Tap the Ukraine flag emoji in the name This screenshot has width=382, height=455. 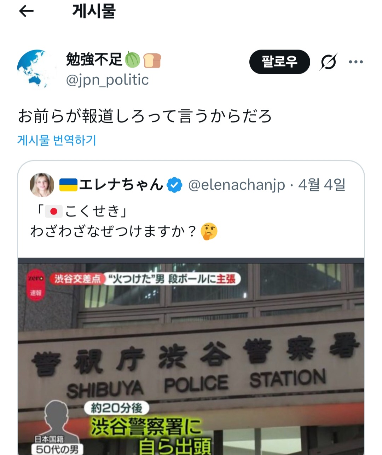pos(68,185)
